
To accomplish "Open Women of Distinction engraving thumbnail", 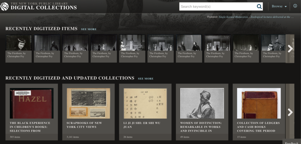I will point(202,103).
